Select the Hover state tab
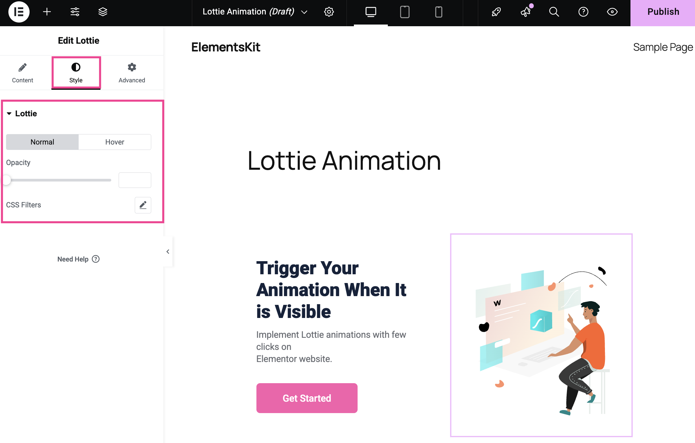695x443 pixels. tap(114, 142)
